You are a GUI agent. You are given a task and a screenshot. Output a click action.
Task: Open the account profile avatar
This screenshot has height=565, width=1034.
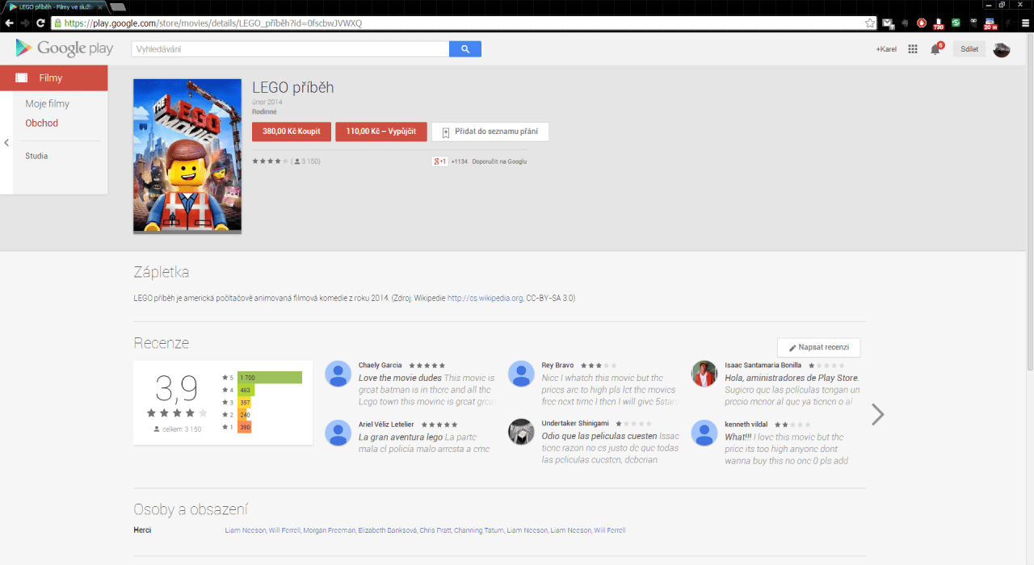1002,49
